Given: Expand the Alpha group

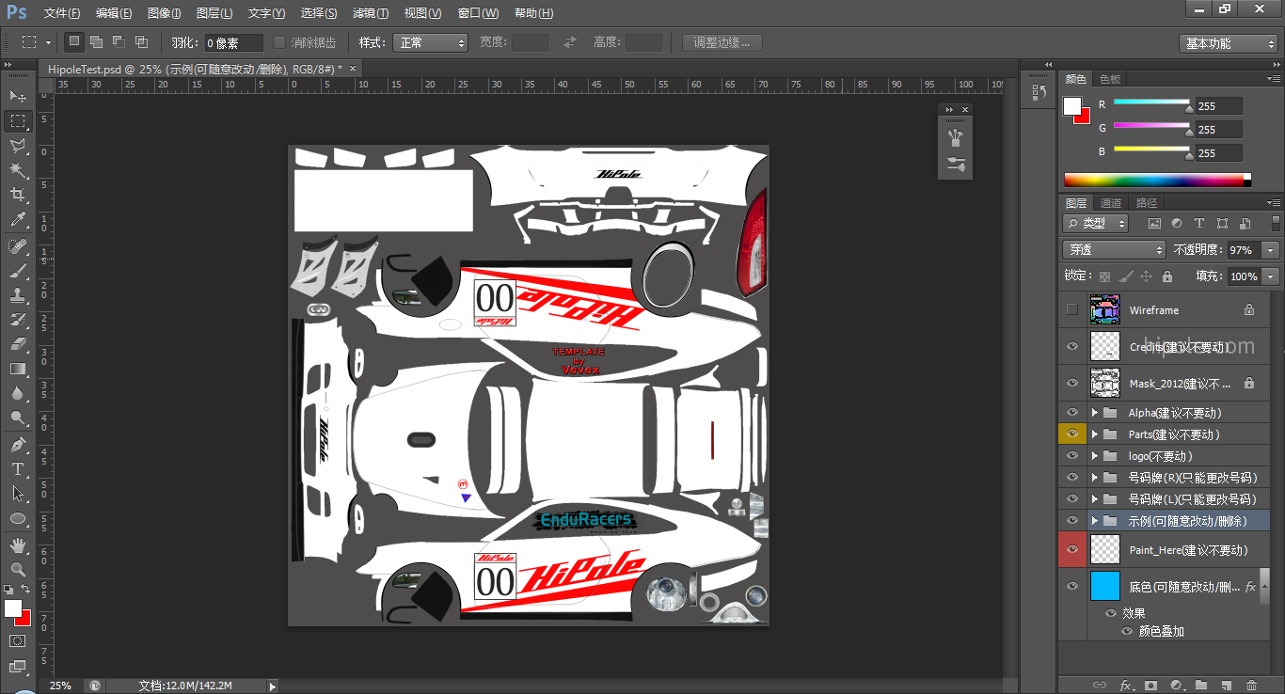Looking at the screenshot, I should (x=1095, y=412).
